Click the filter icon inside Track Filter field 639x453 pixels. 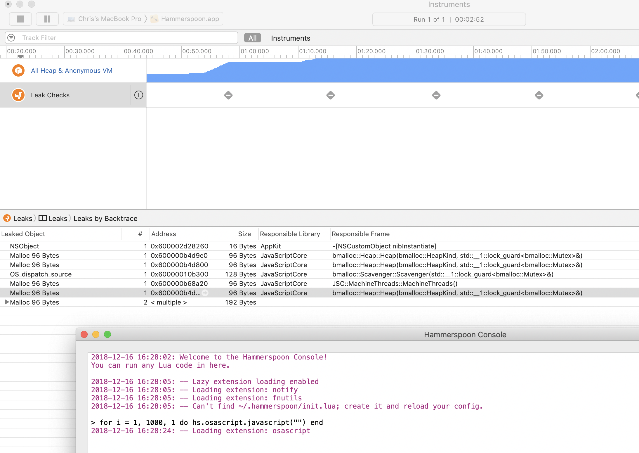click(x=11, y=38)
